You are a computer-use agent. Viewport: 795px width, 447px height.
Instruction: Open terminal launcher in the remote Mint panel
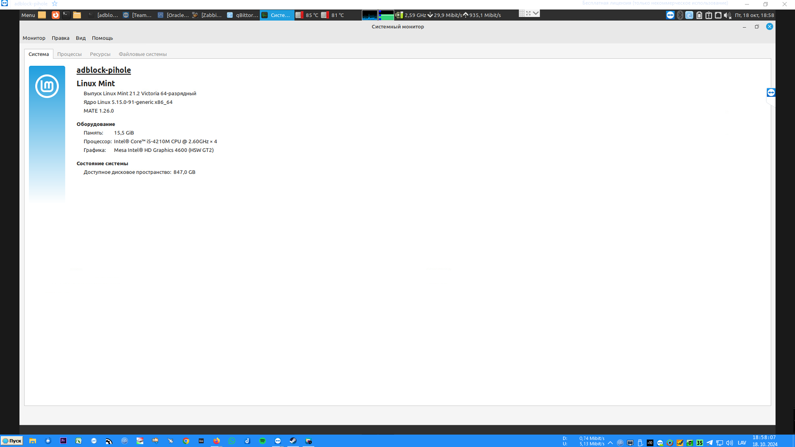[x=66, y=15]
